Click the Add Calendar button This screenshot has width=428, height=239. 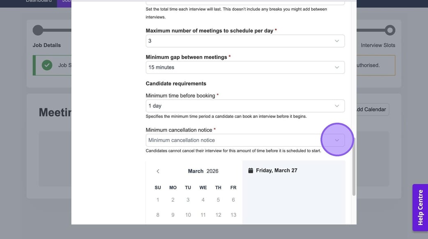(370, 109)
